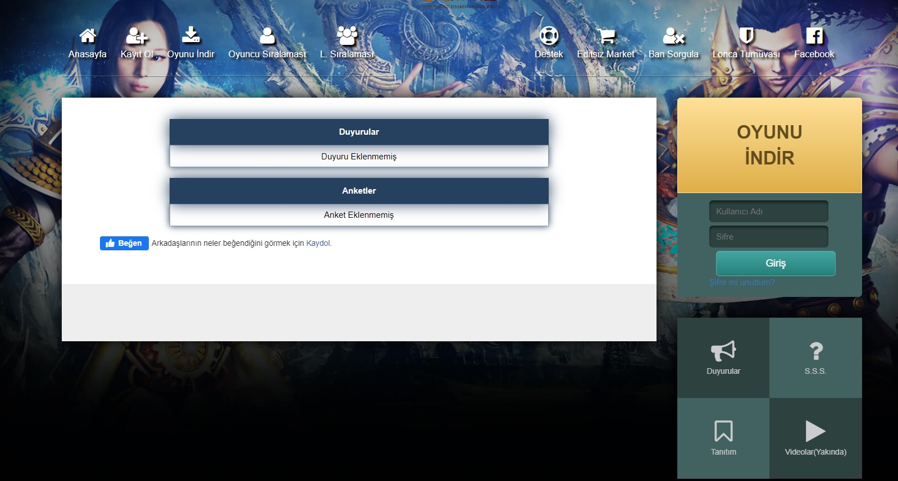This screenshot has height=481, width=898.
Task: Click the Editsiz Market cart icon
Action: [x=606, y=36]
